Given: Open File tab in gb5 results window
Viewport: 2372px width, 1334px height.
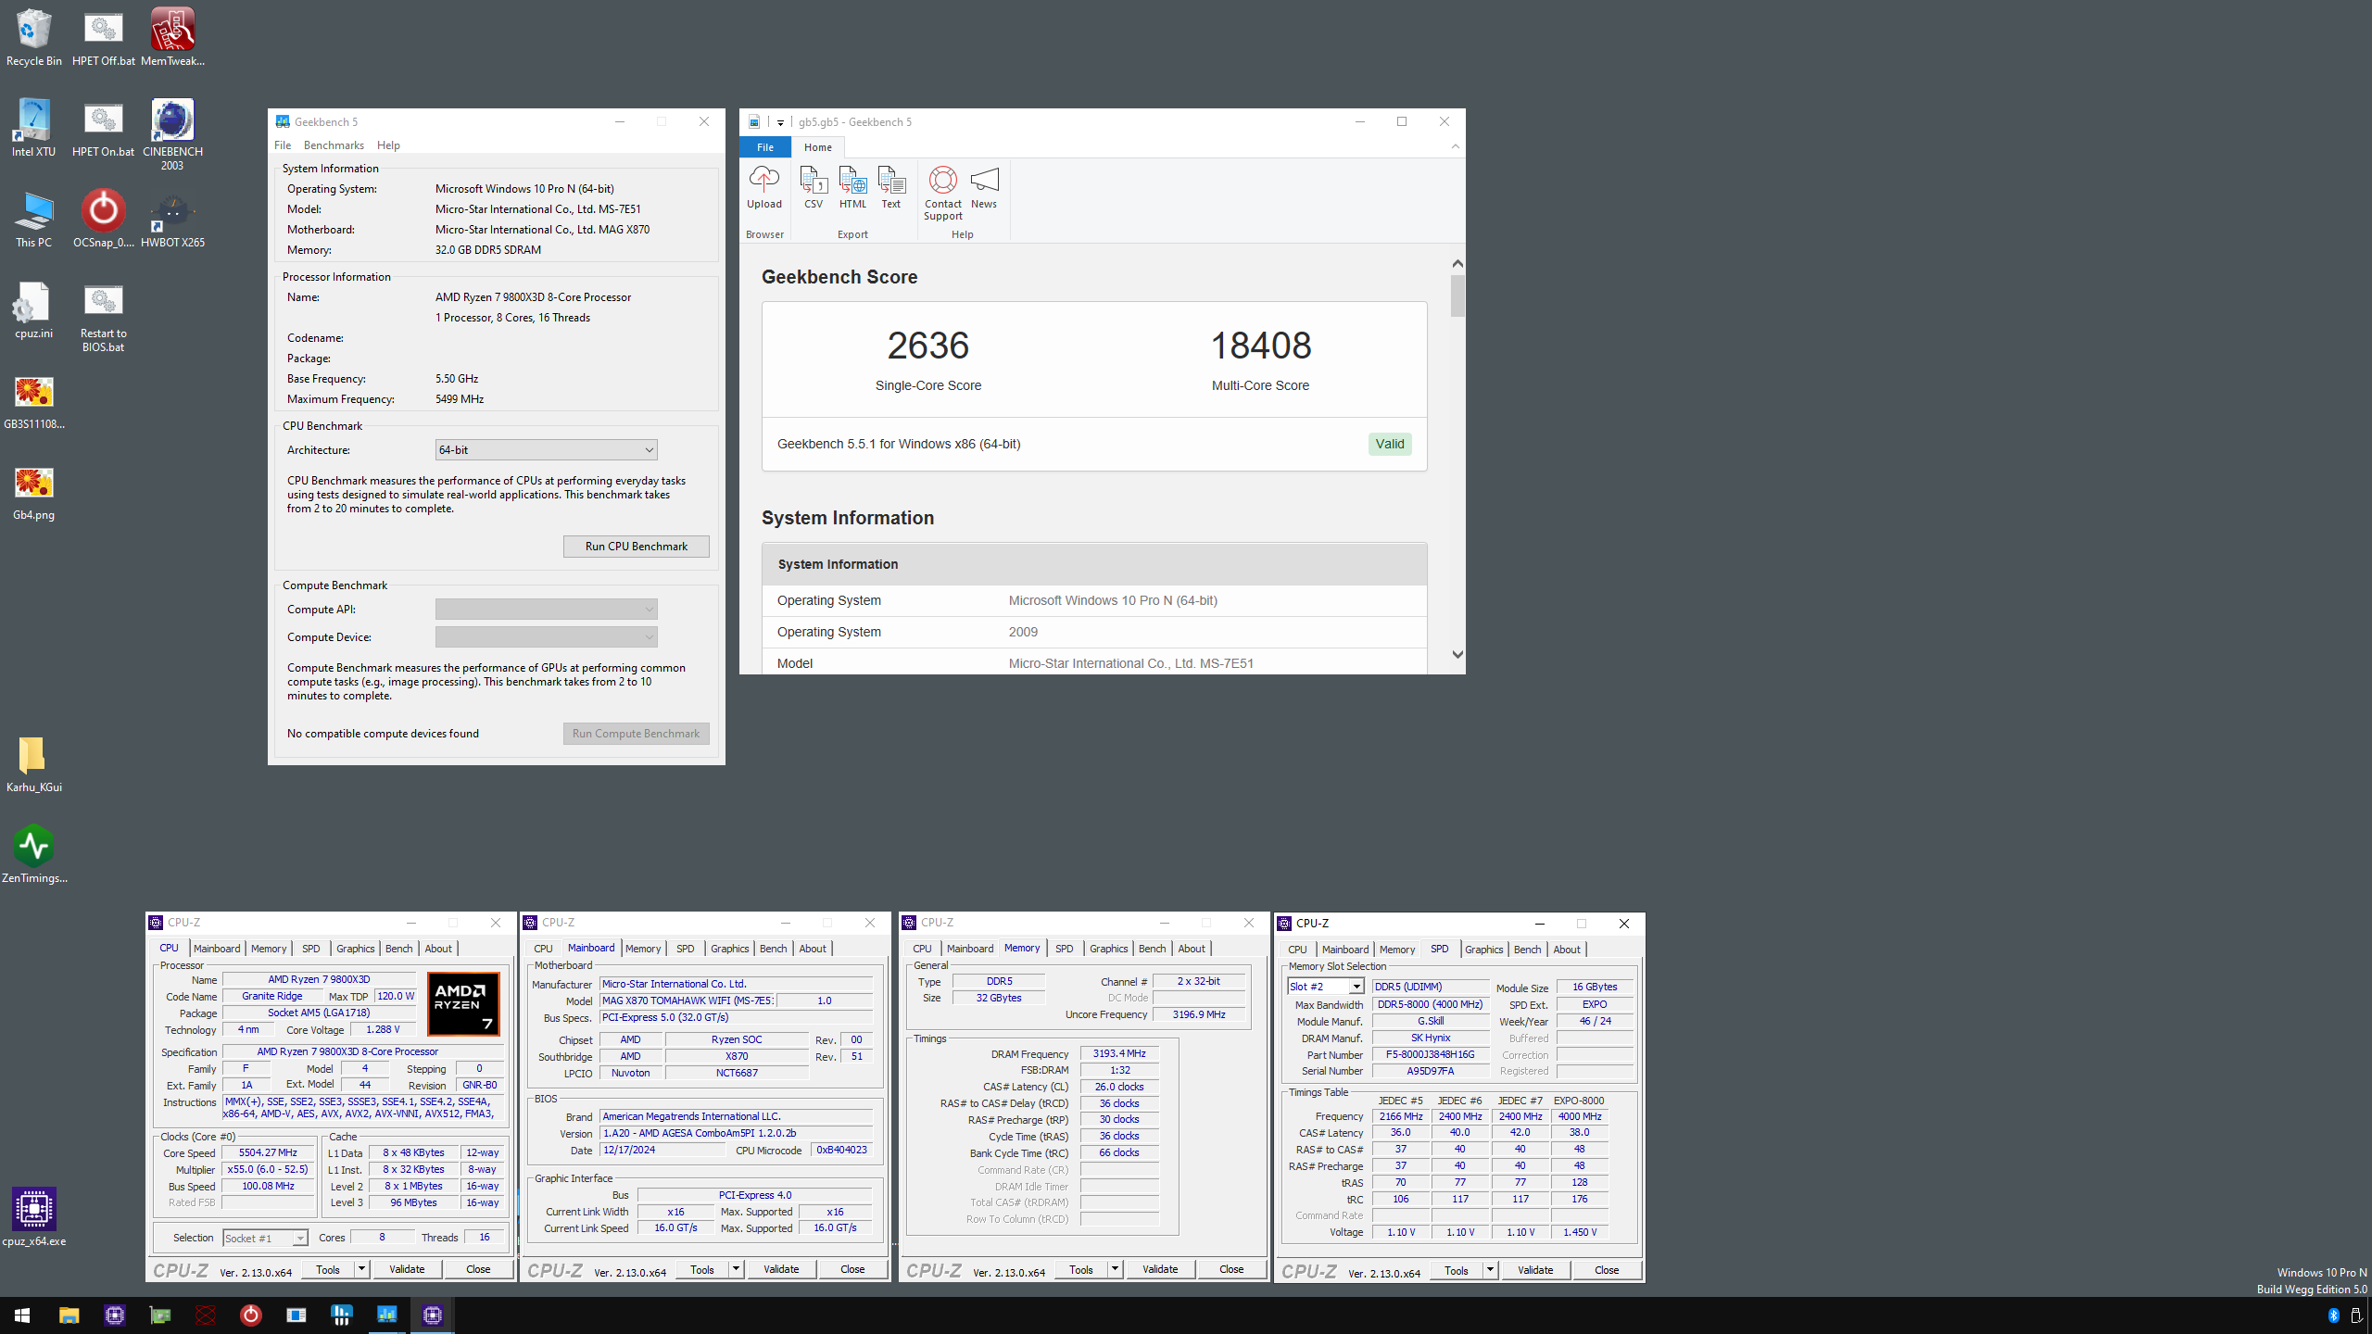Looking at the screenshot, I should (764, 147).
